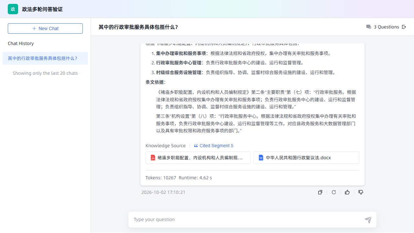Start a New Chat
The image size is (414, 233).
tap(45, 28)
